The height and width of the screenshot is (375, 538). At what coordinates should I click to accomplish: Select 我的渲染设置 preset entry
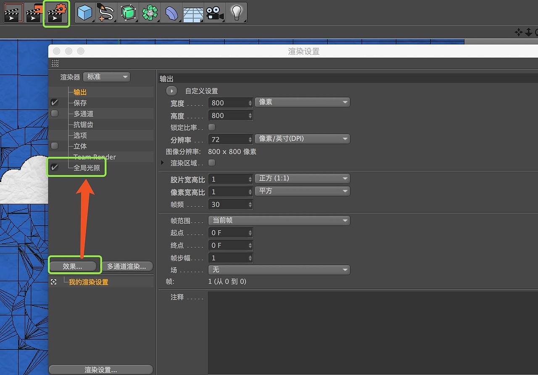[x=88, y=282]
